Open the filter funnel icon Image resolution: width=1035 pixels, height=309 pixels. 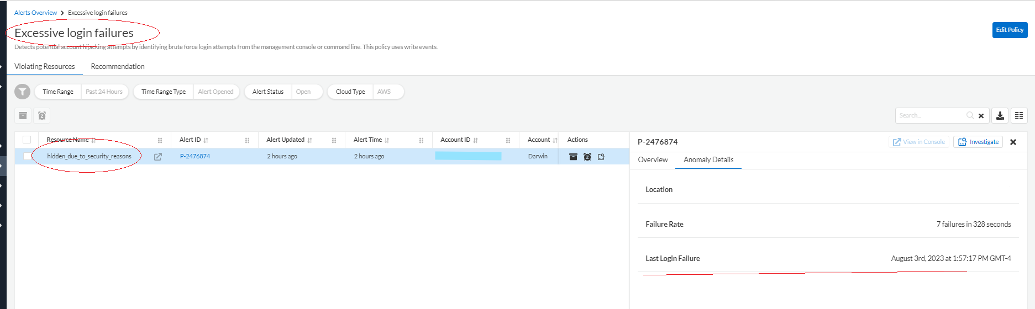22,92
